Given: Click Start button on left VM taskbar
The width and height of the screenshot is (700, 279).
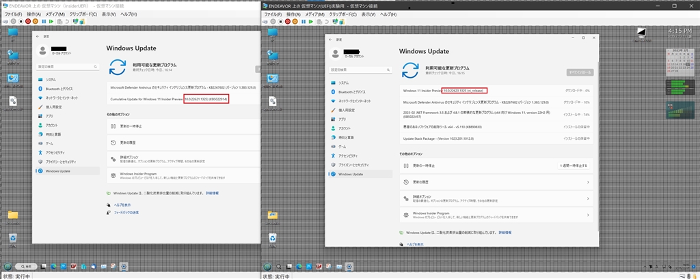Looking at the screenshot, I should (7, 267).
